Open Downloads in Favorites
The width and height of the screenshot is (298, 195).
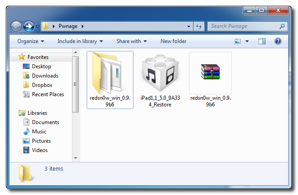click(45, 76)
